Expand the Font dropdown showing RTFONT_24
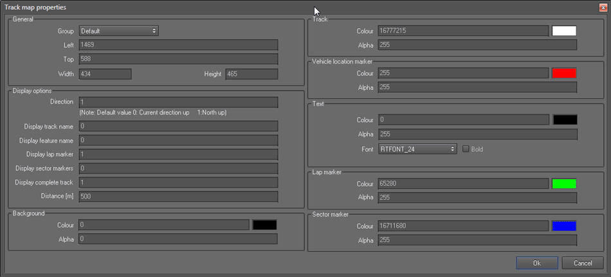The image size is (611, 277). click(417, 149)
